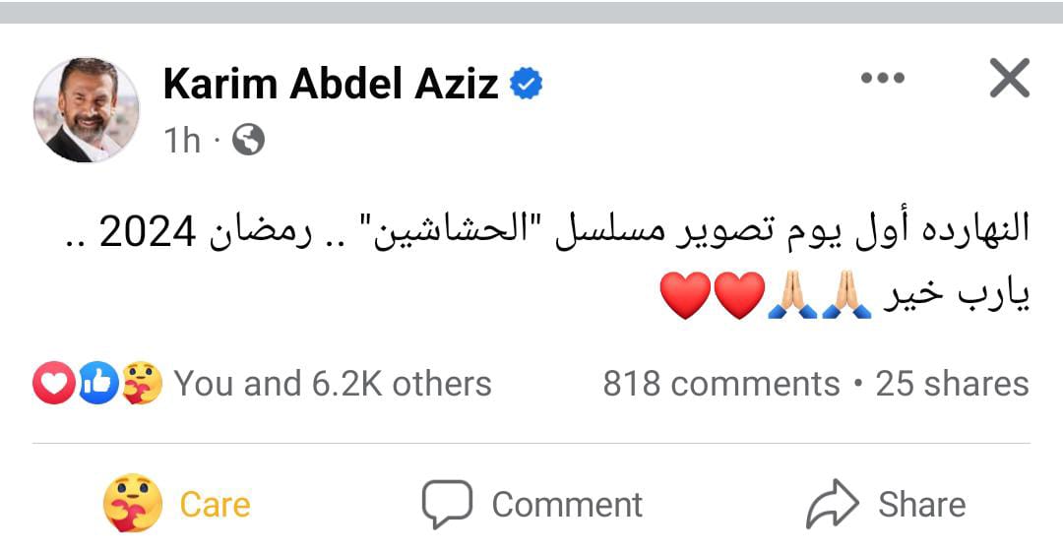1063x551 pixels.
Task: Click the speech bubble Comment icon
Action: 448,505
